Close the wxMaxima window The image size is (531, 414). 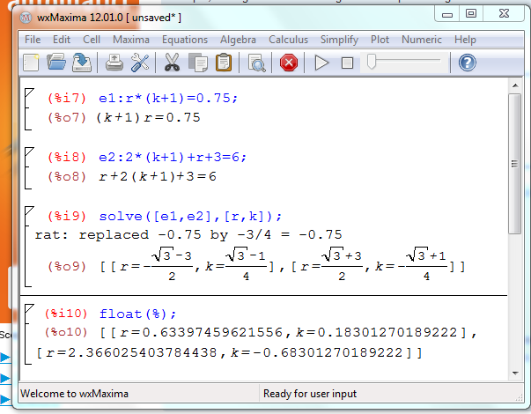[x=504, y=13]
